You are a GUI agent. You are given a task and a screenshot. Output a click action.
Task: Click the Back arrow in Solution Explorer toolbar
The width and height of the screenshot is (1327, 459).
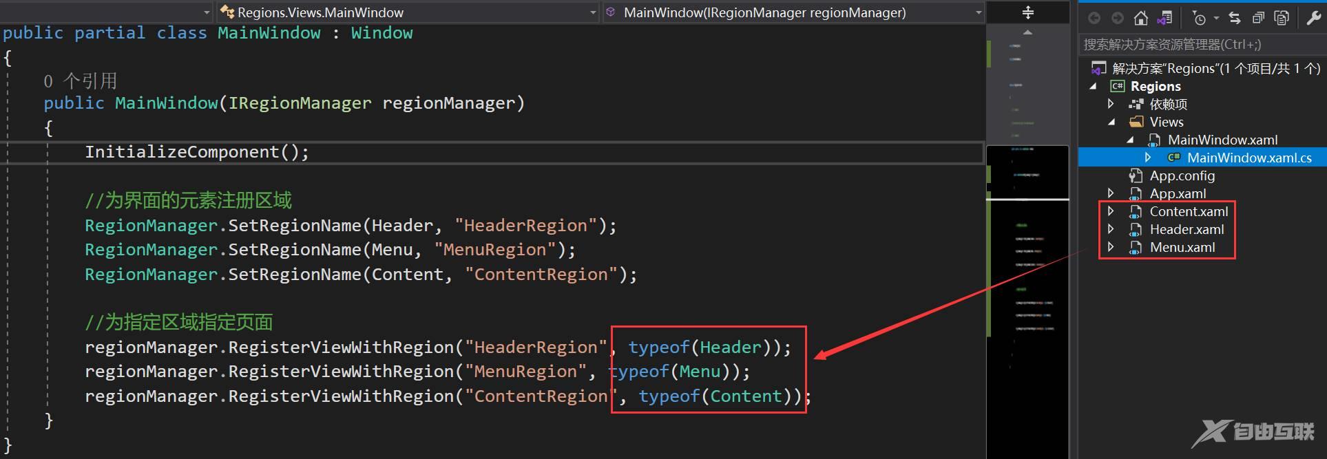[x=1094, y=18]
